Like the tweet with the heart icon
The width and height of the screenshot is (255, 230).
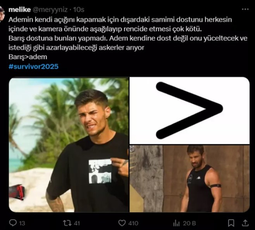pyautogui.click(x=122, y=223)
